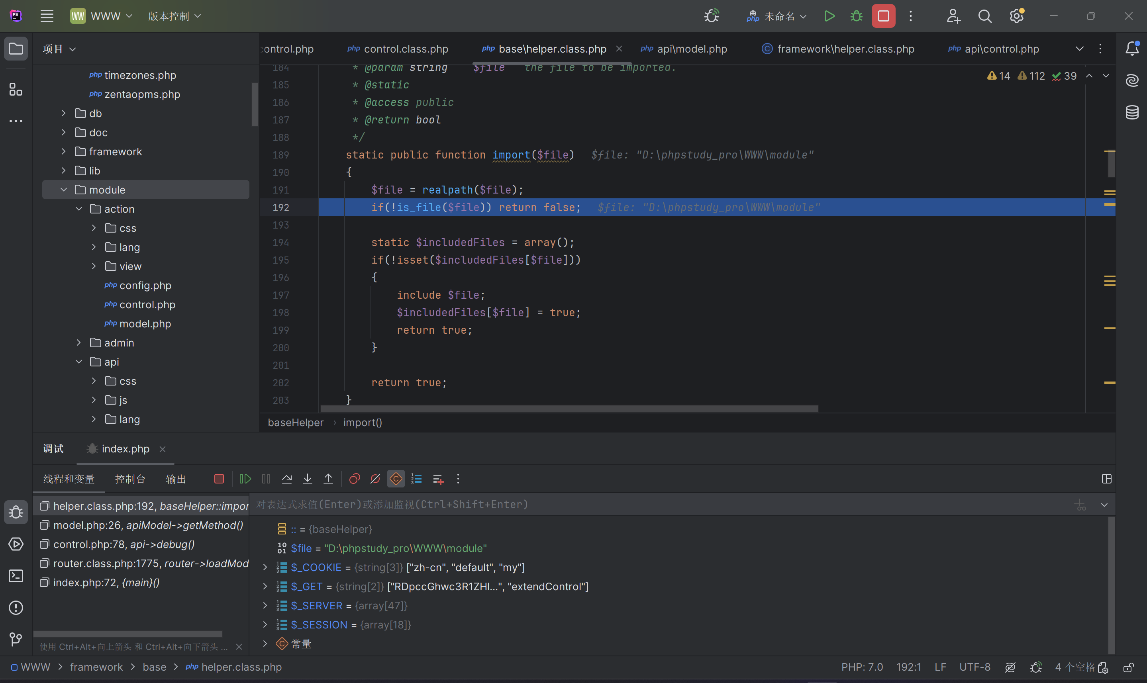Open the Terminal tool window icon
1147x683 pixels.
pyautogui.click(x=16, y=576)
